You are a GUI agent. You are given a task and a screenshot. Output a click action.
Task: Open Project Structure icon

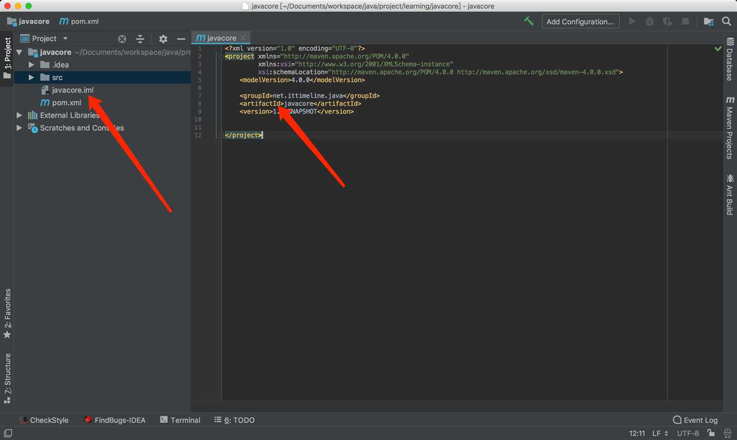pyautogui.click(x=709, y=22)
